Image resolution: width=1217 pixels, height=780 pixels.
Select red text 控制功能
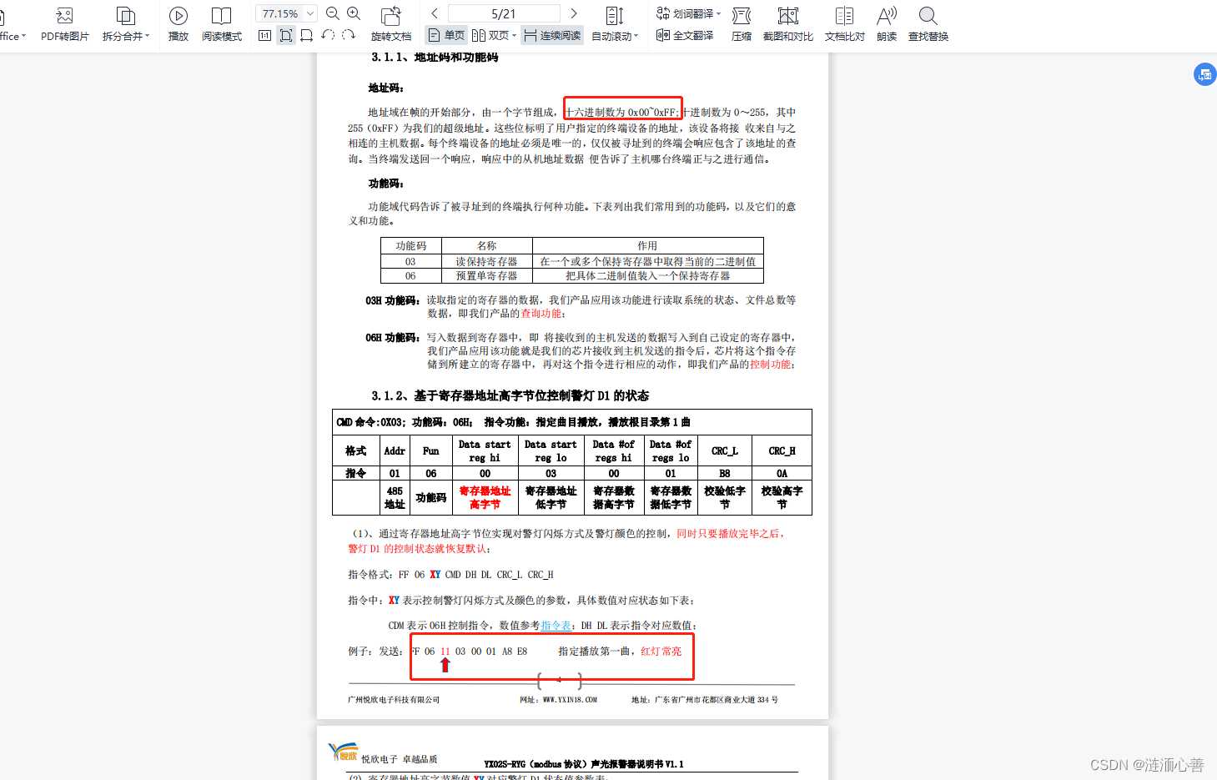pyautogui.click(x=770, y=365)
